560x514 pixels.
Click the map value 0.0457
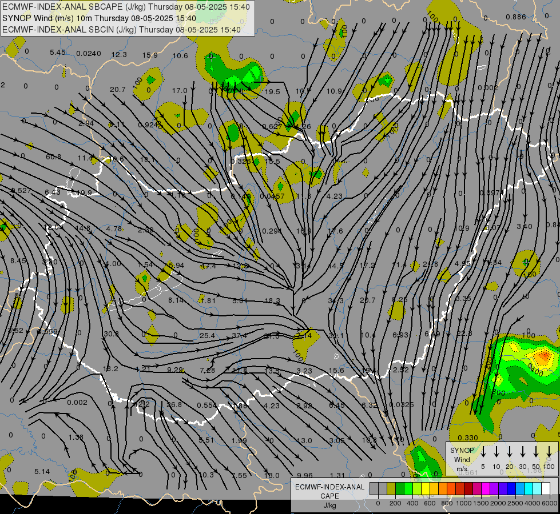pyautogui.click(x=272, y=196)
